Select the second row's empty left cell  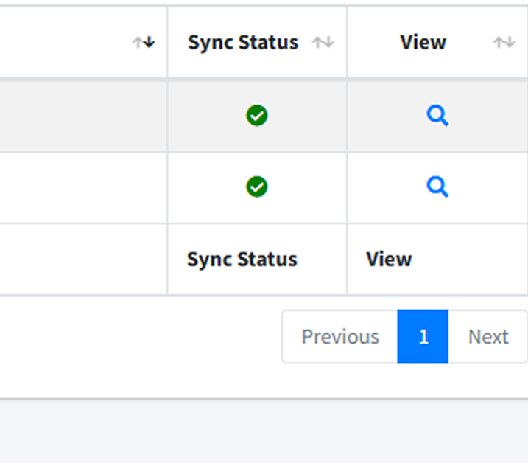(83, 188)
